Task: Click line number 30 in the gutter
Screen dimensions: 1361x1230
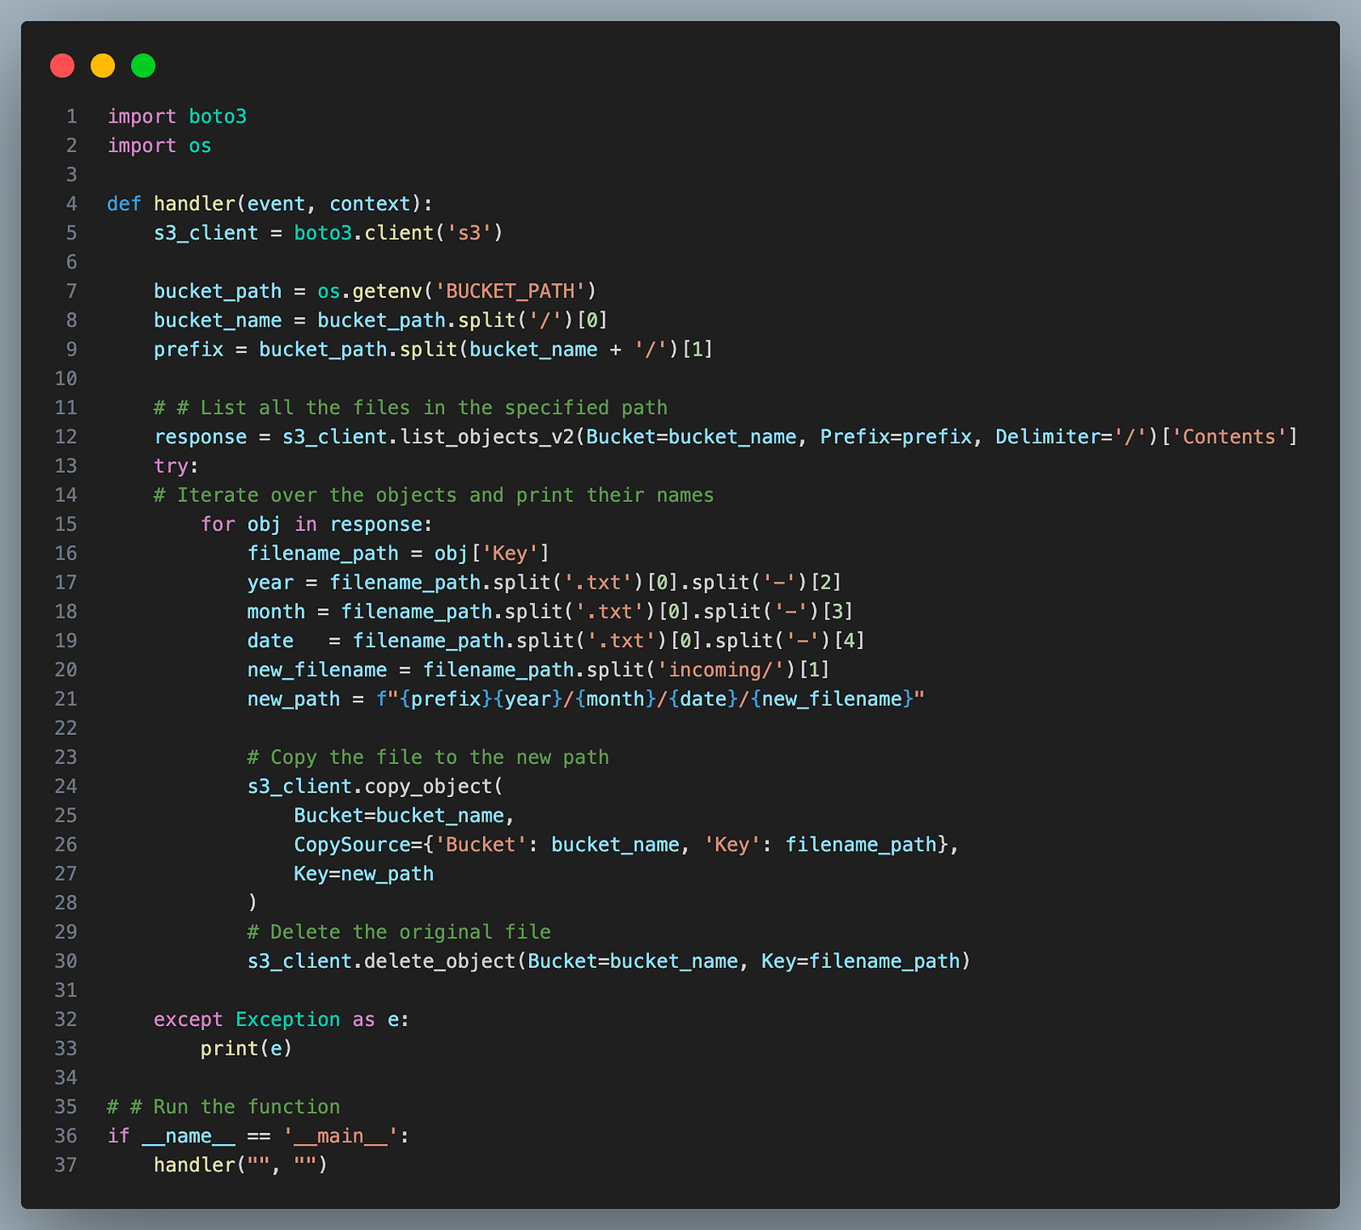Action: tap(65, 961)
